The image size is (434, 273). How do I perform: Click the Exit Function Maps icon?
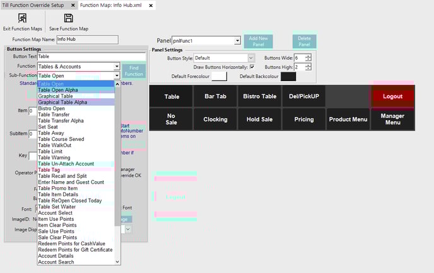(x=22, y=18)
